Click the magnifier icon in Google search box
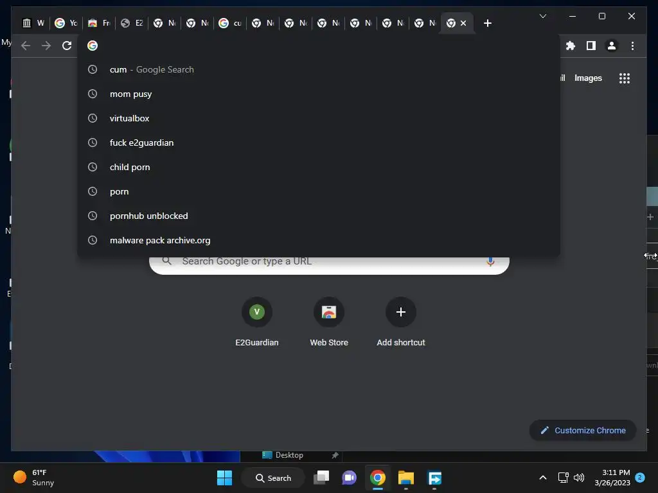 (166, 261)
